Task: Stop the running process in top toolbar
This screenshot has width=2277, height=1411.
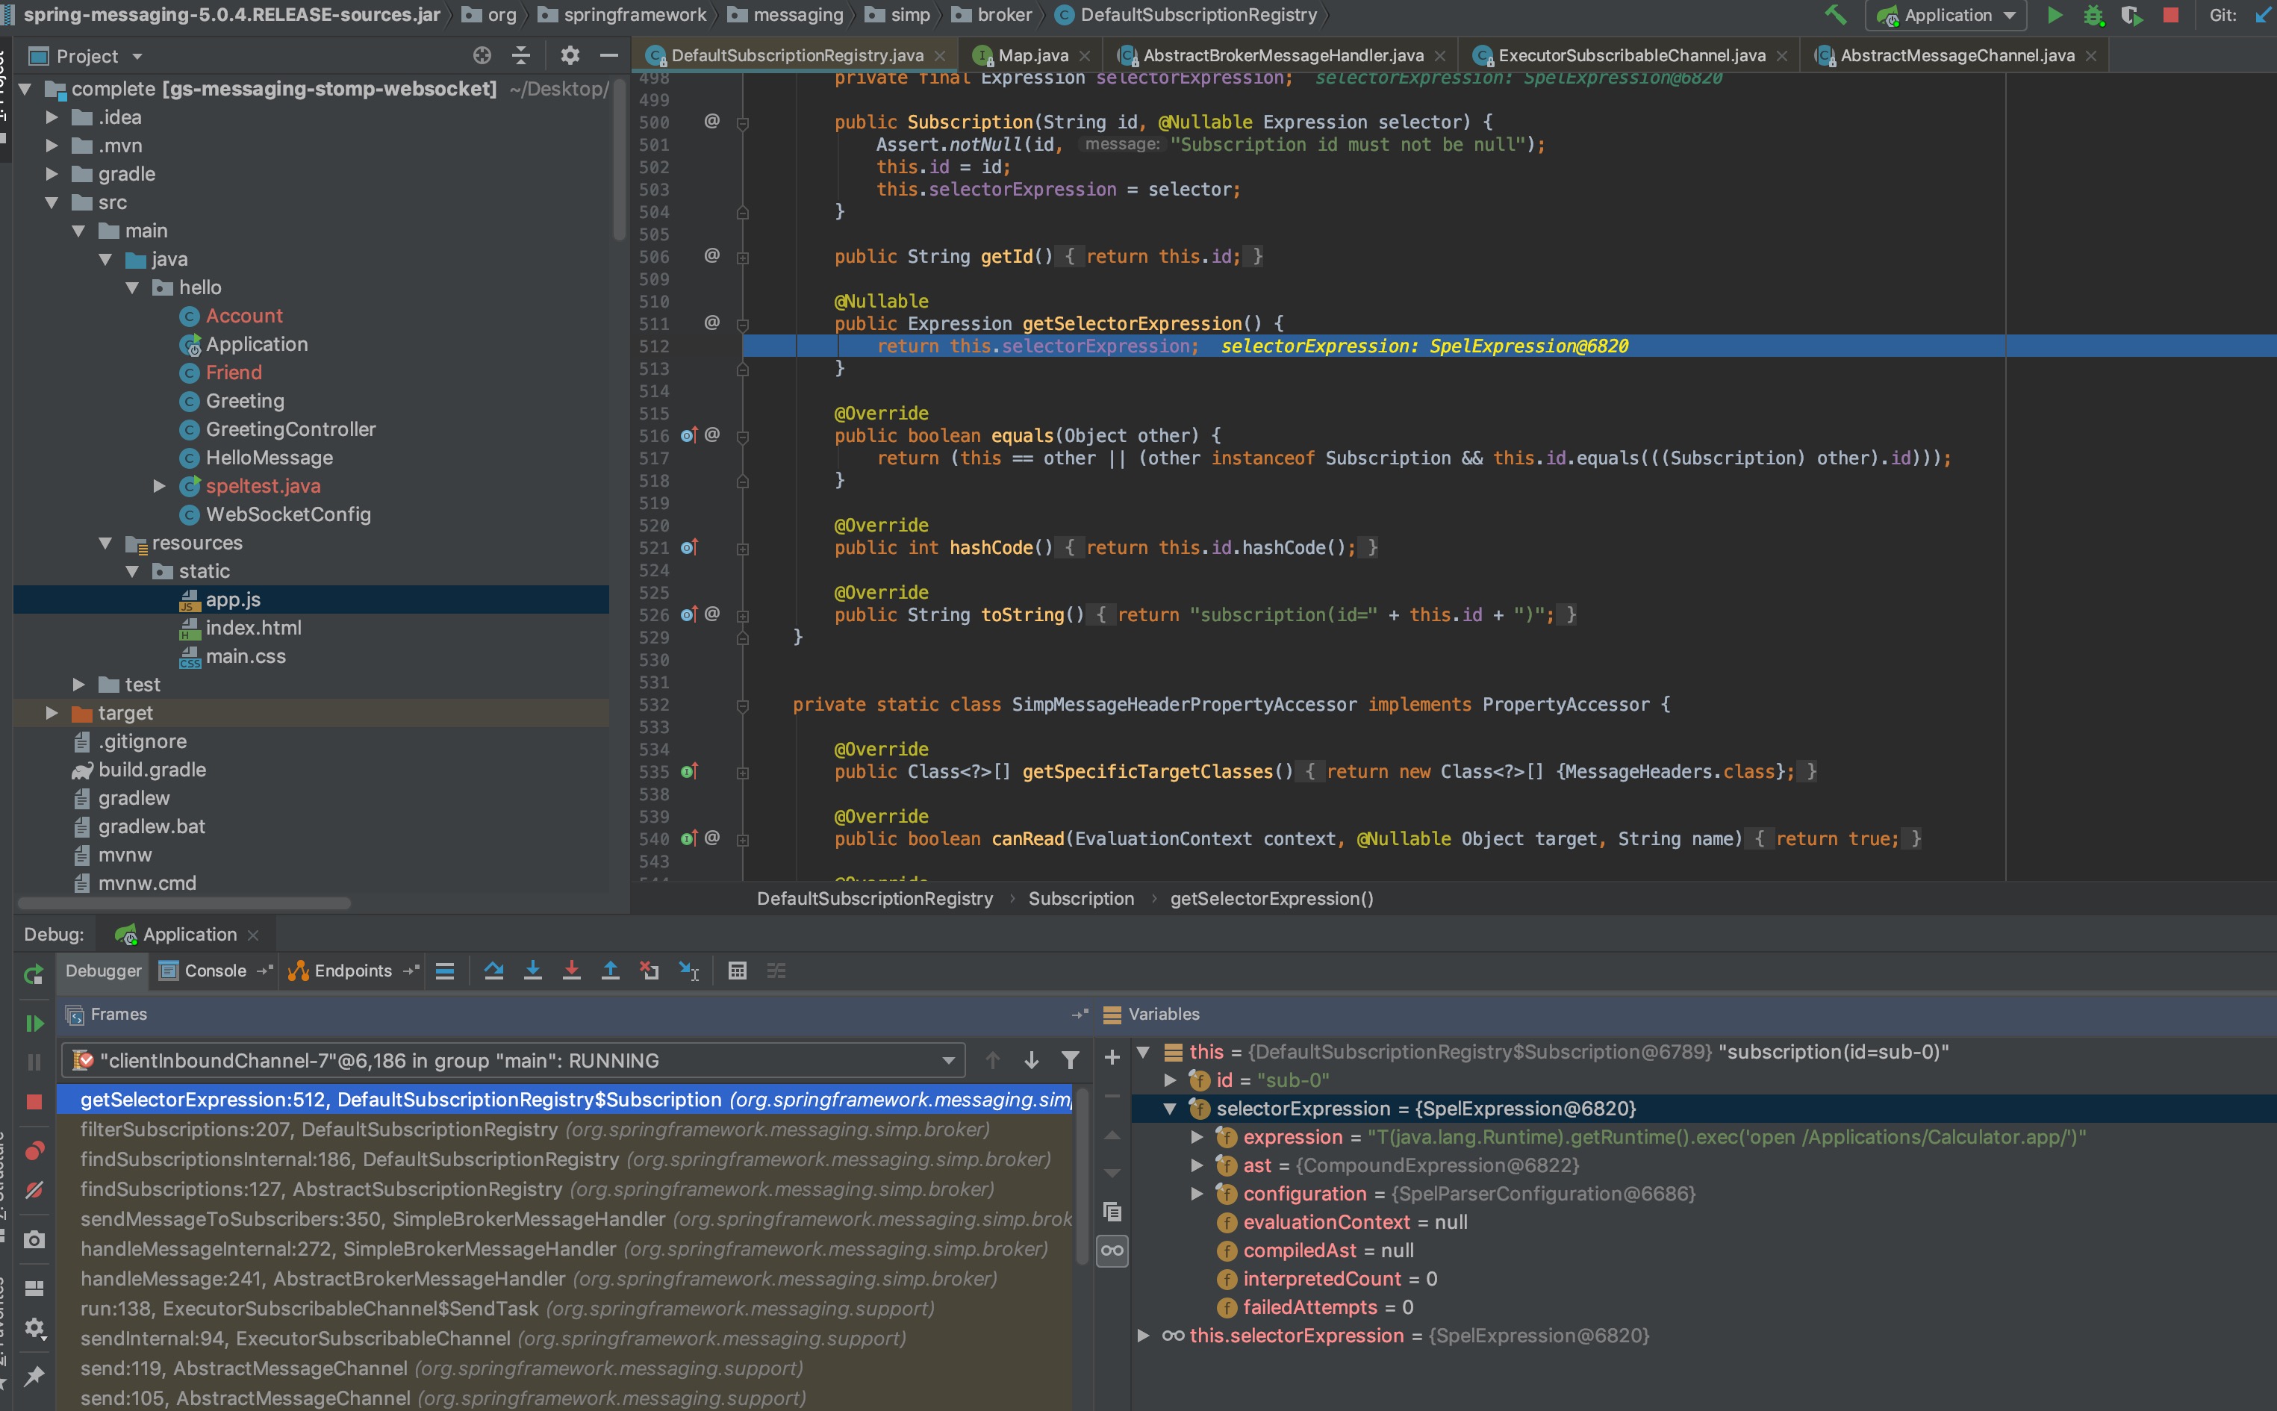Action: 2172,15
